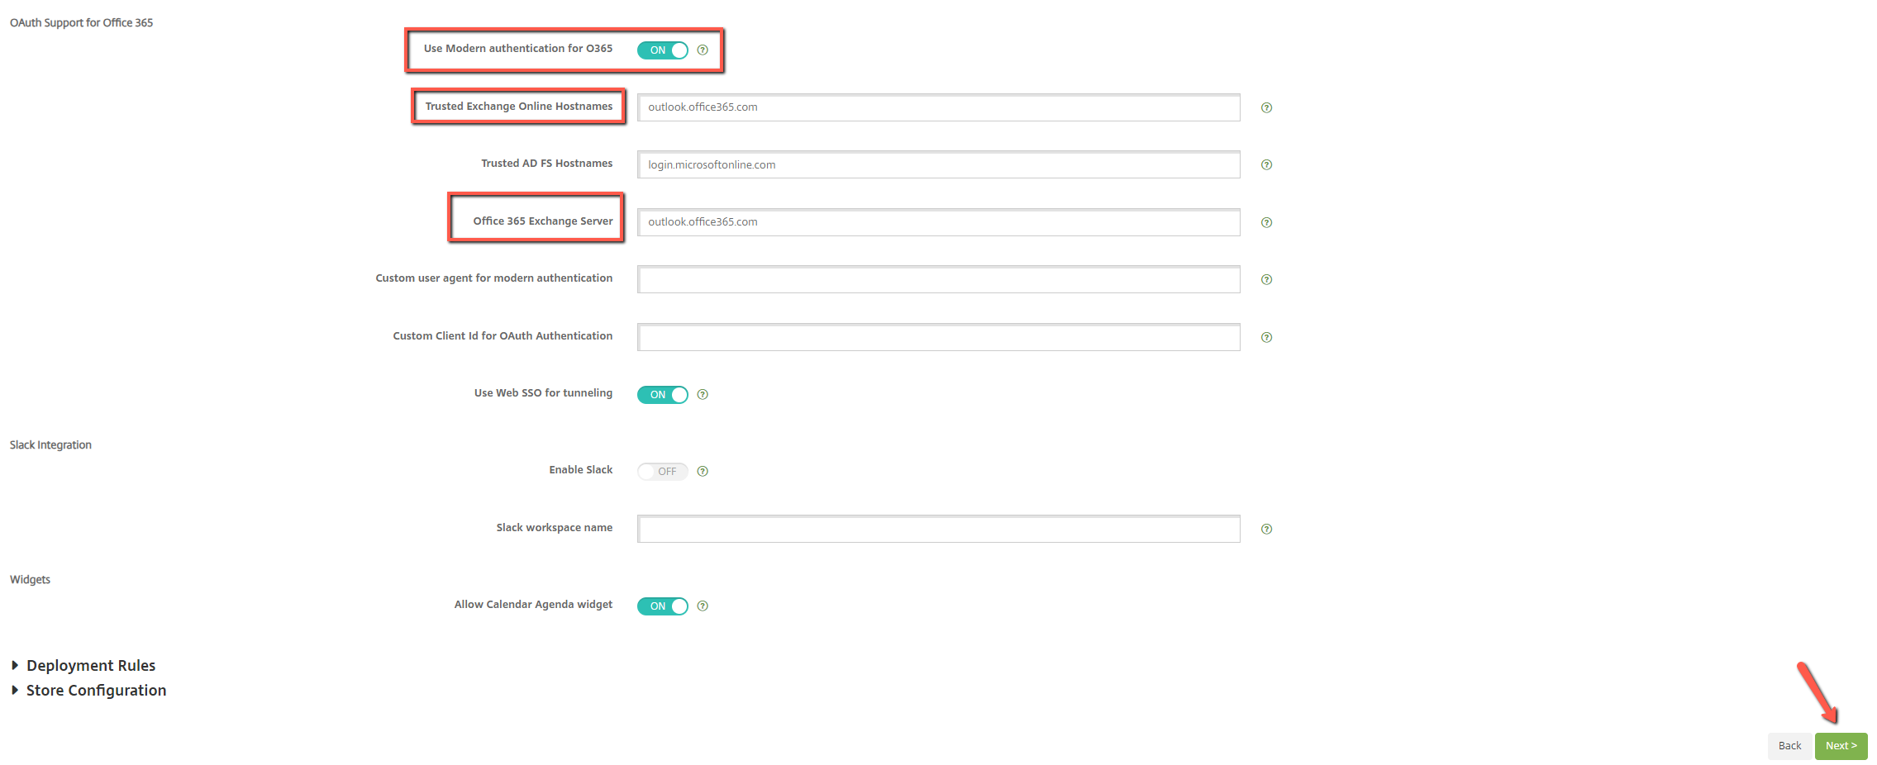Select the Slack Integration heading
Screen dimensions: 1877x765
pyautogui.click(x=50, y=445)
